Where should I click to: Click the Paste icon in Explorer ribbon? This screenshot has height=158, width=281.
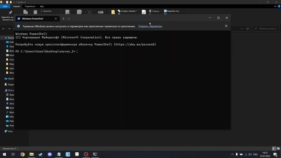coord(35,12)
